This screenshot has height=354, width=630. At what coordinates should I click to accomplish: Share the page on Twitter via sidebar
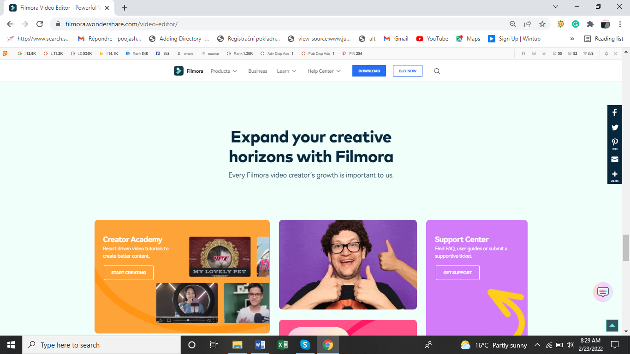tap(615, 128)
